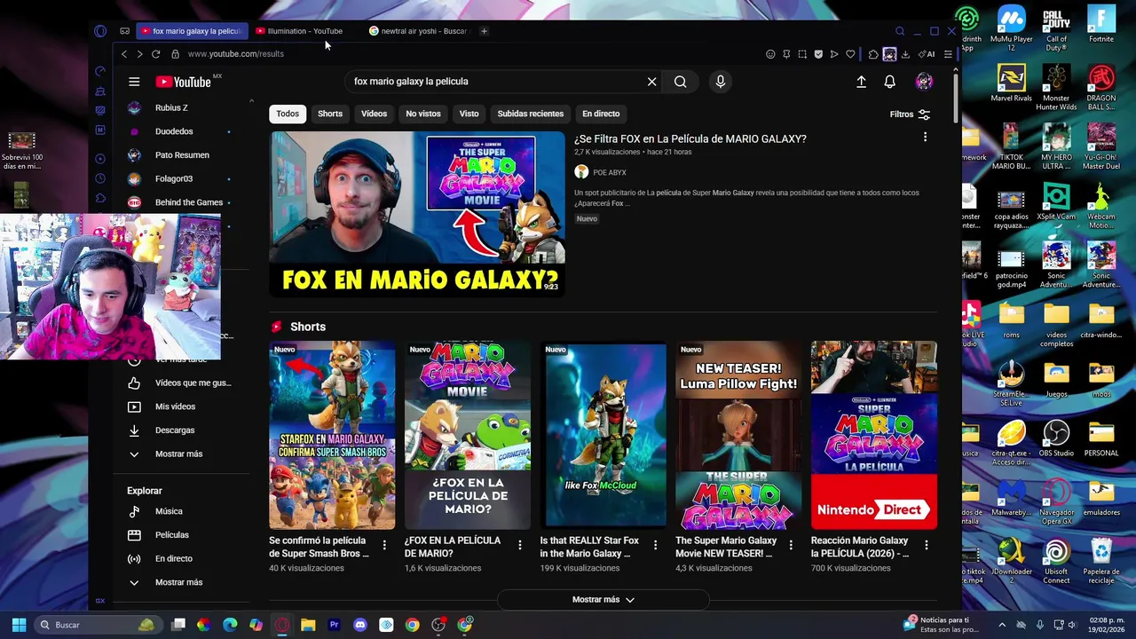Open Premiere Pro from the taskbar
The width and height of the screenshot is (1136, 639).
point(334,625)
